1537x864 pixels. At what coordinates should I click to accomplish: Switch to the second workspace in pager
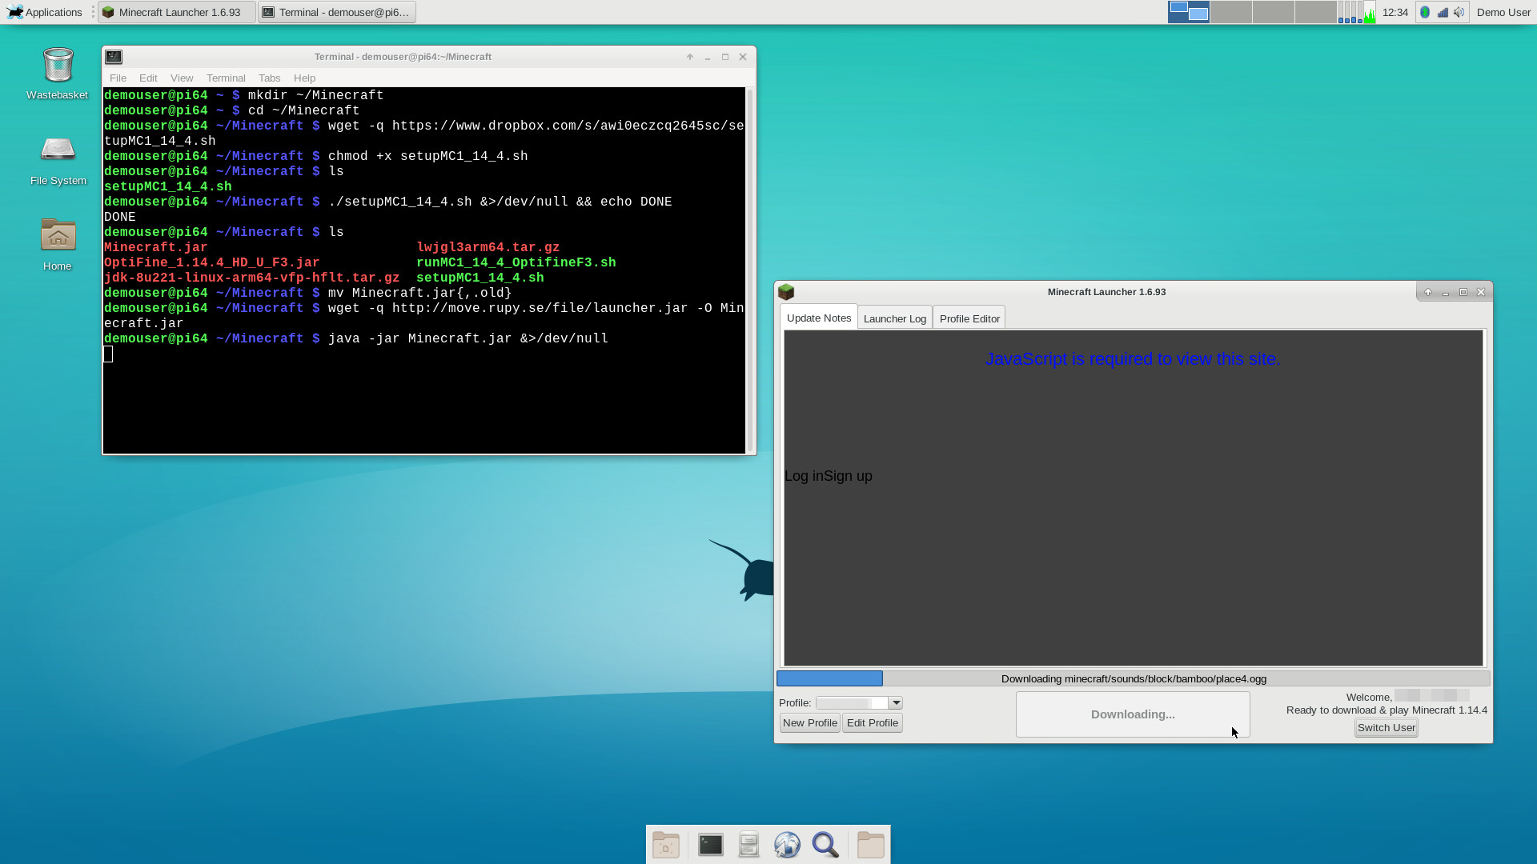click(x=1230, y=12)
